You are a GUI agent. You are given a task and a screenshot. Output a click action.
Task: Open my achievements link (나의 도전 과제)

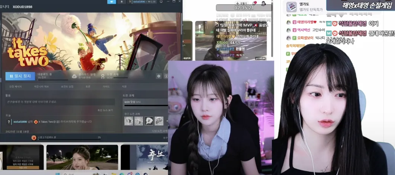[160, 131]
